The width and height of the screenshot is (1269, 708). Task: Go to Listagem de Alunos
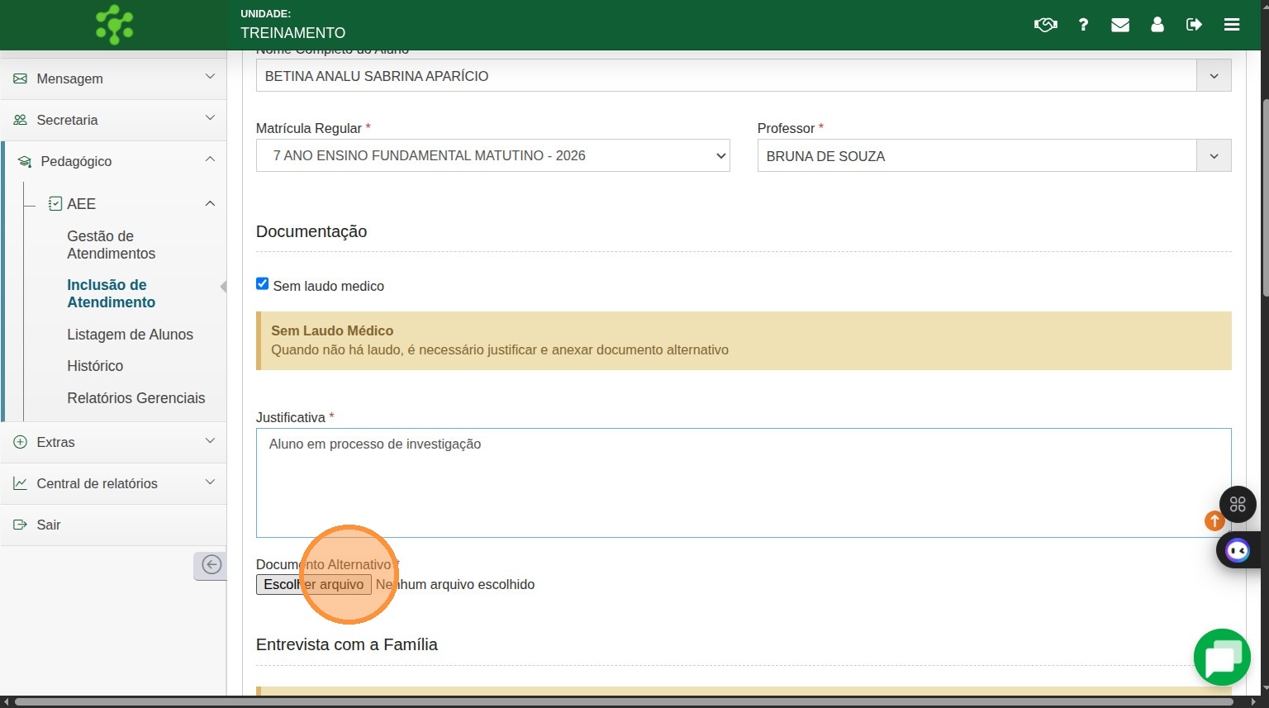click(x=130, y=335)
